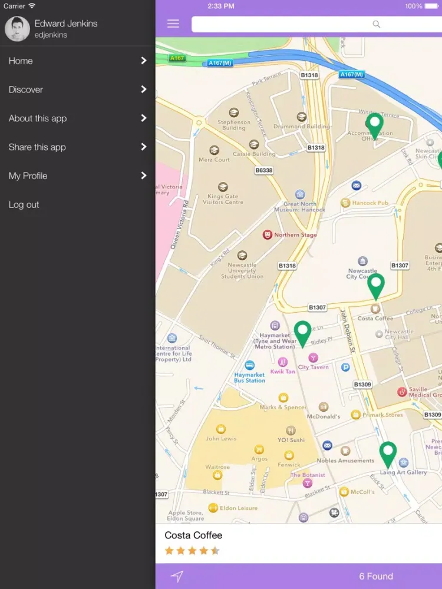This screenshot has width=442, height=589.
Task: Tap the Great North Museum icon
Action: [299, 194]
